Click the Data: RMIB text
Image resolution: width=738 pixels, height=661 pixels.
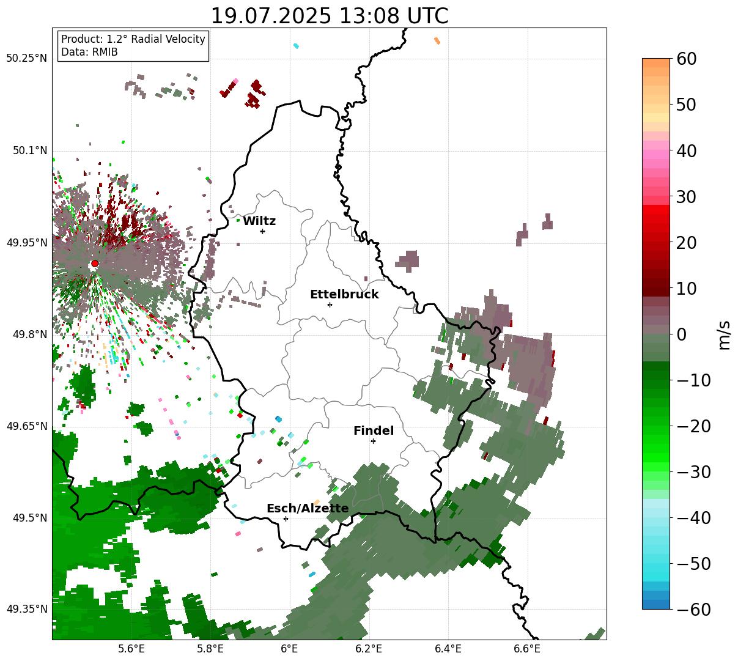tap(89, 52)
